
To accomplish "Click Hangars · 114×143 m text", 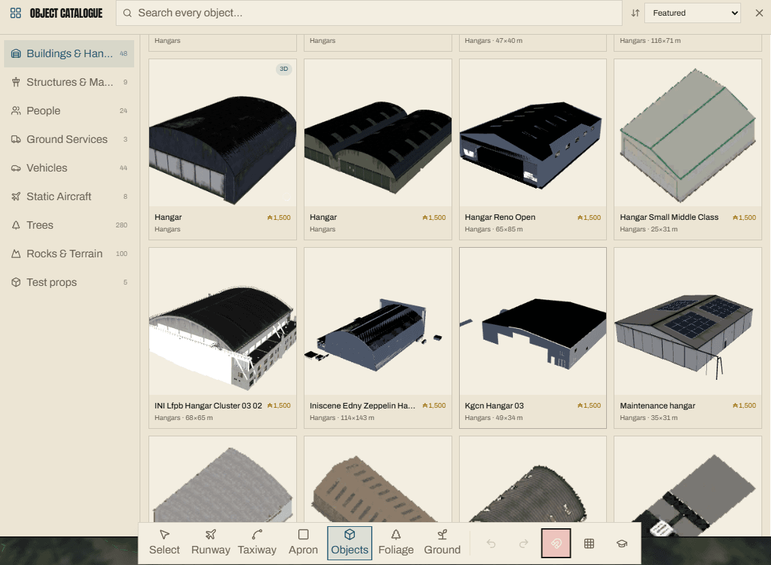I will (342, 417).
